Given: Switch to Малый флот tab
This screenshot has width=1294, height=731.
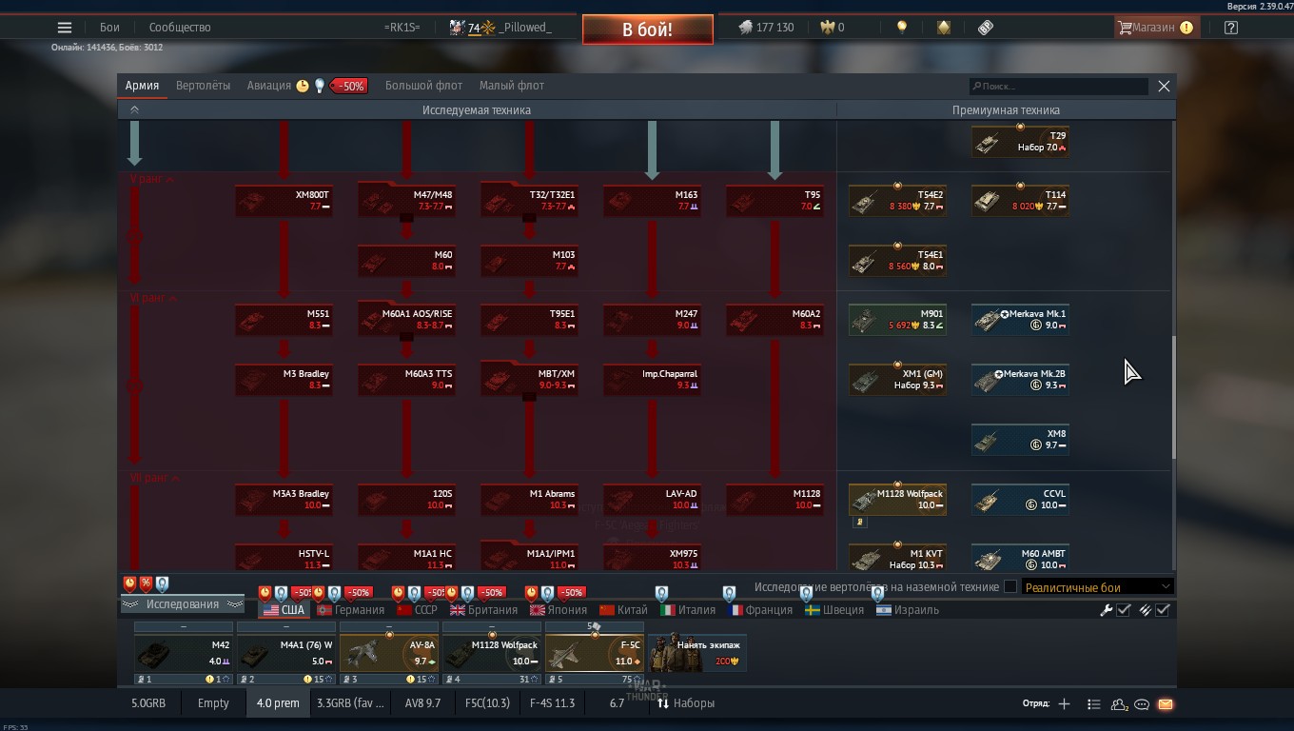Looking at the screenshot, I should (x=512, y=86).
